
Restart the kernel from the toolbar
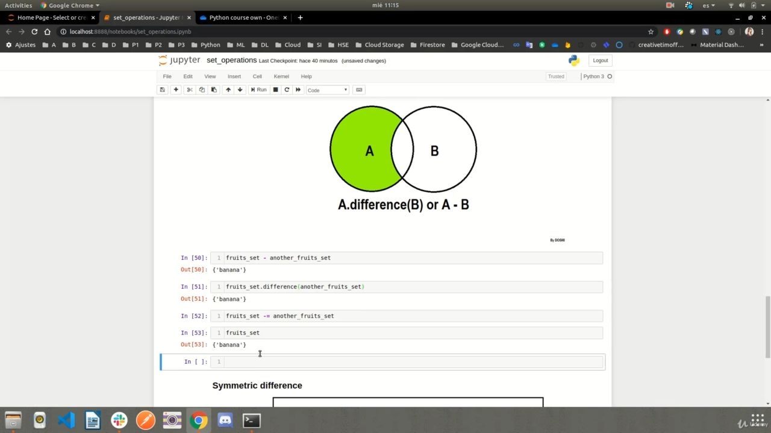click(287, 90)
